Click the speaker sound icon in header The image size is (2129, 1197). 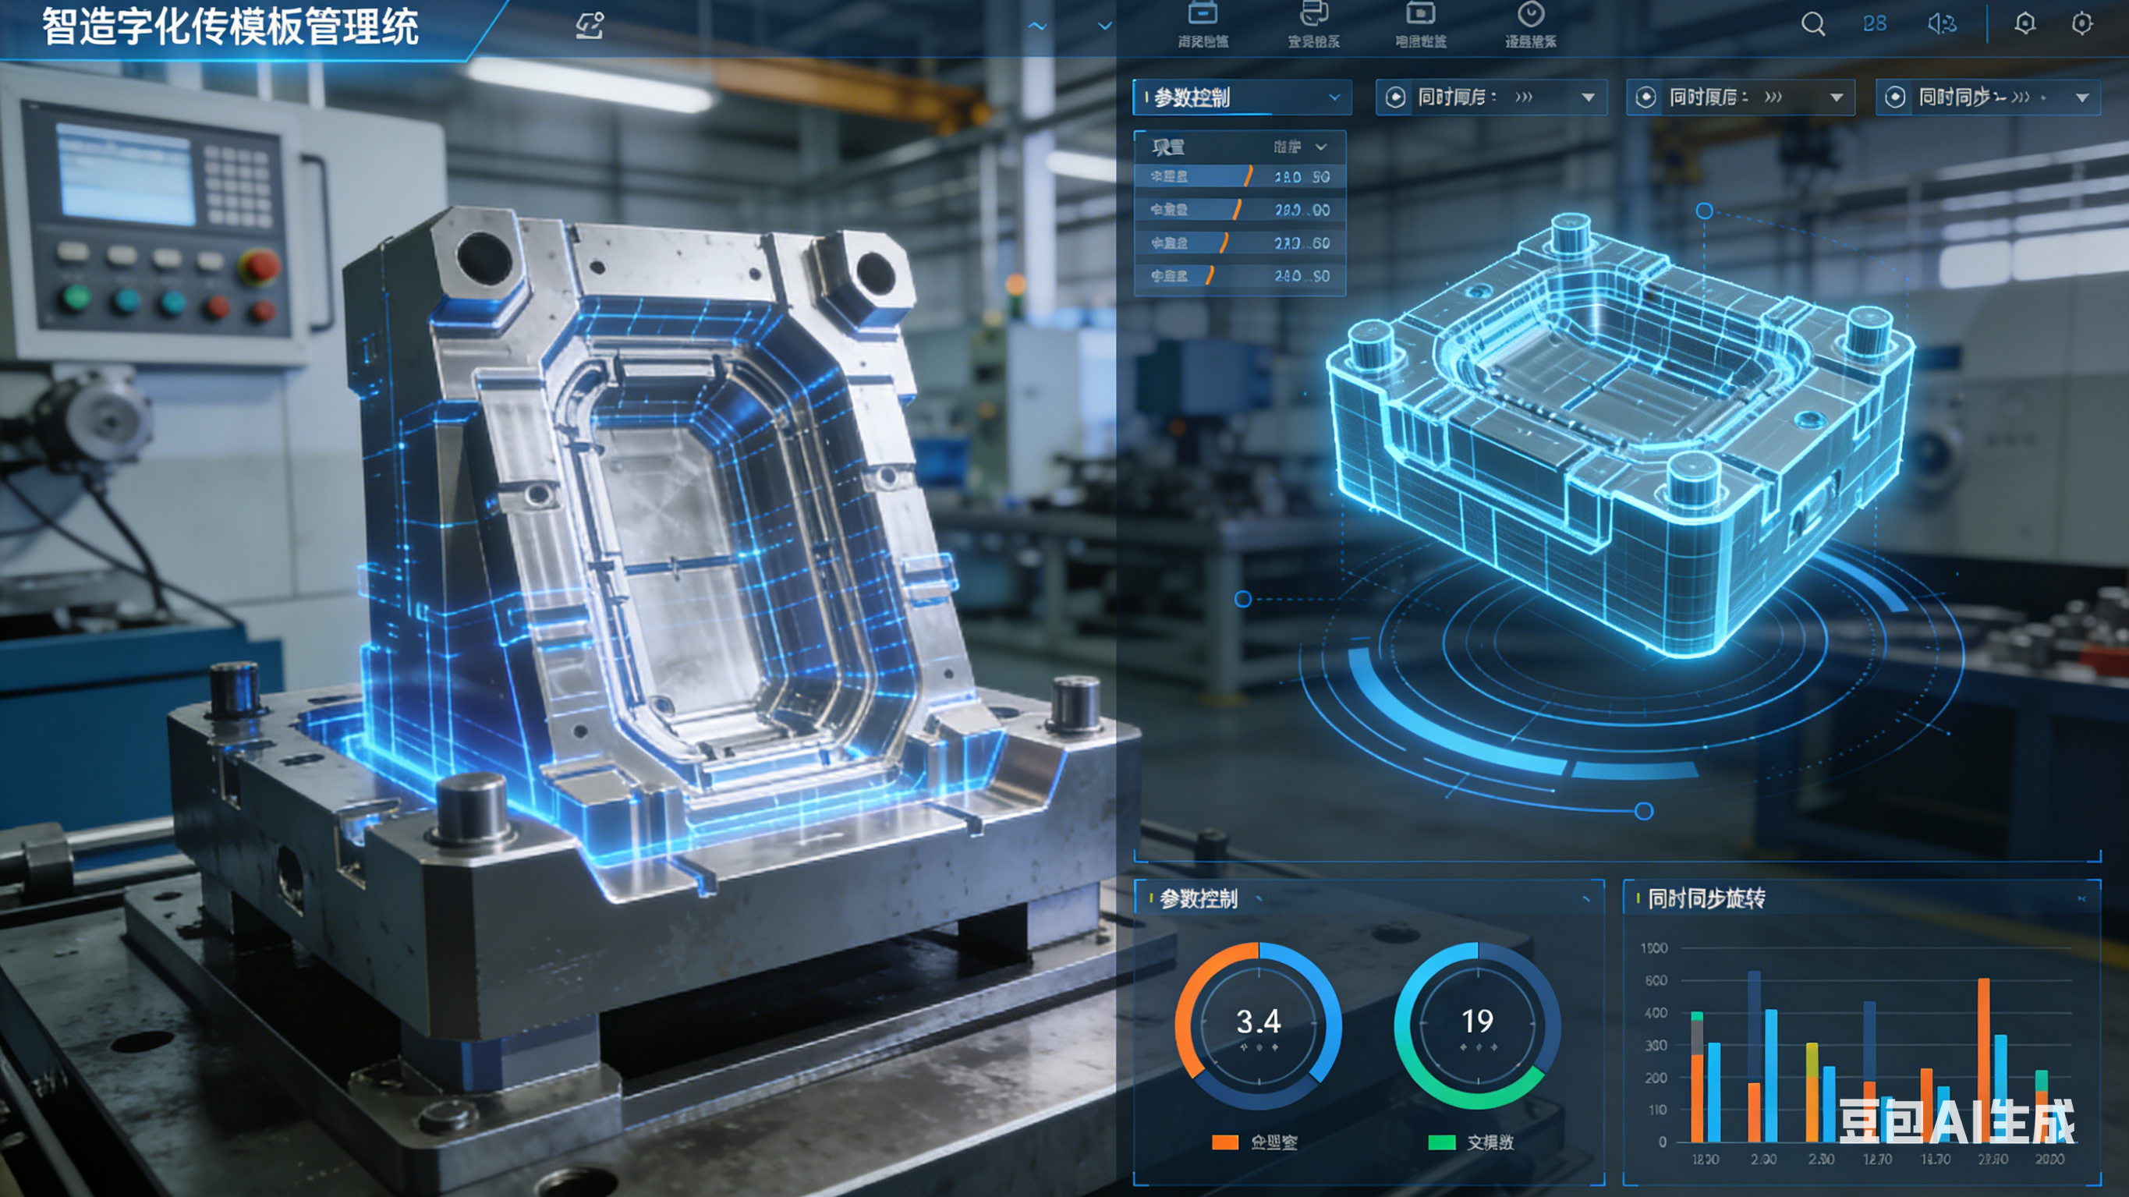pos(1940,24)
